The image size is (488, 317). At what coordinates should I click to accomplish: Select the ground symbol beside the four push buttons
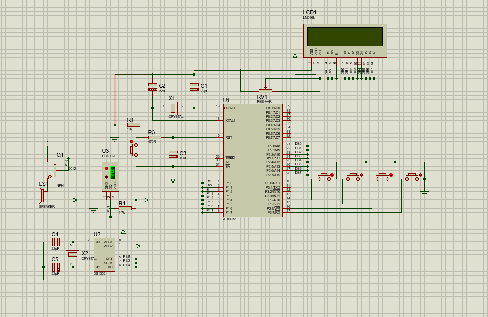425,193
